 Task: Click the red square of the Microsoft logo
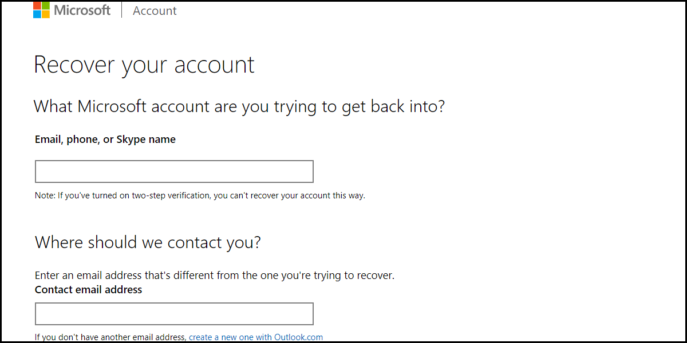coord(37,6)
